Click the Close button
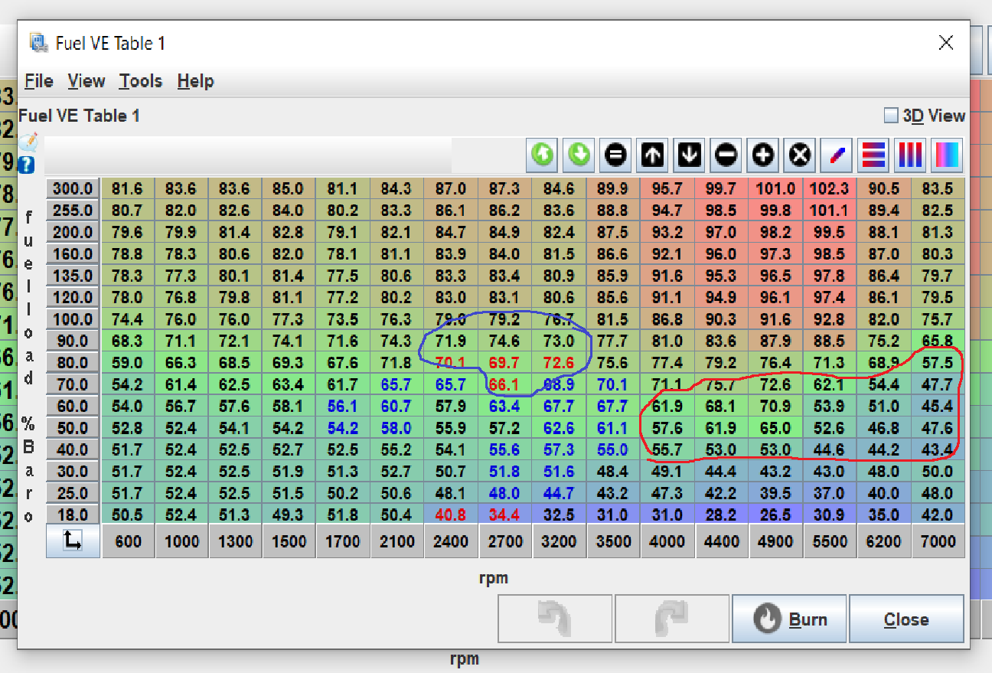Viewport: 992px width, 673px height. coord(906,619)
